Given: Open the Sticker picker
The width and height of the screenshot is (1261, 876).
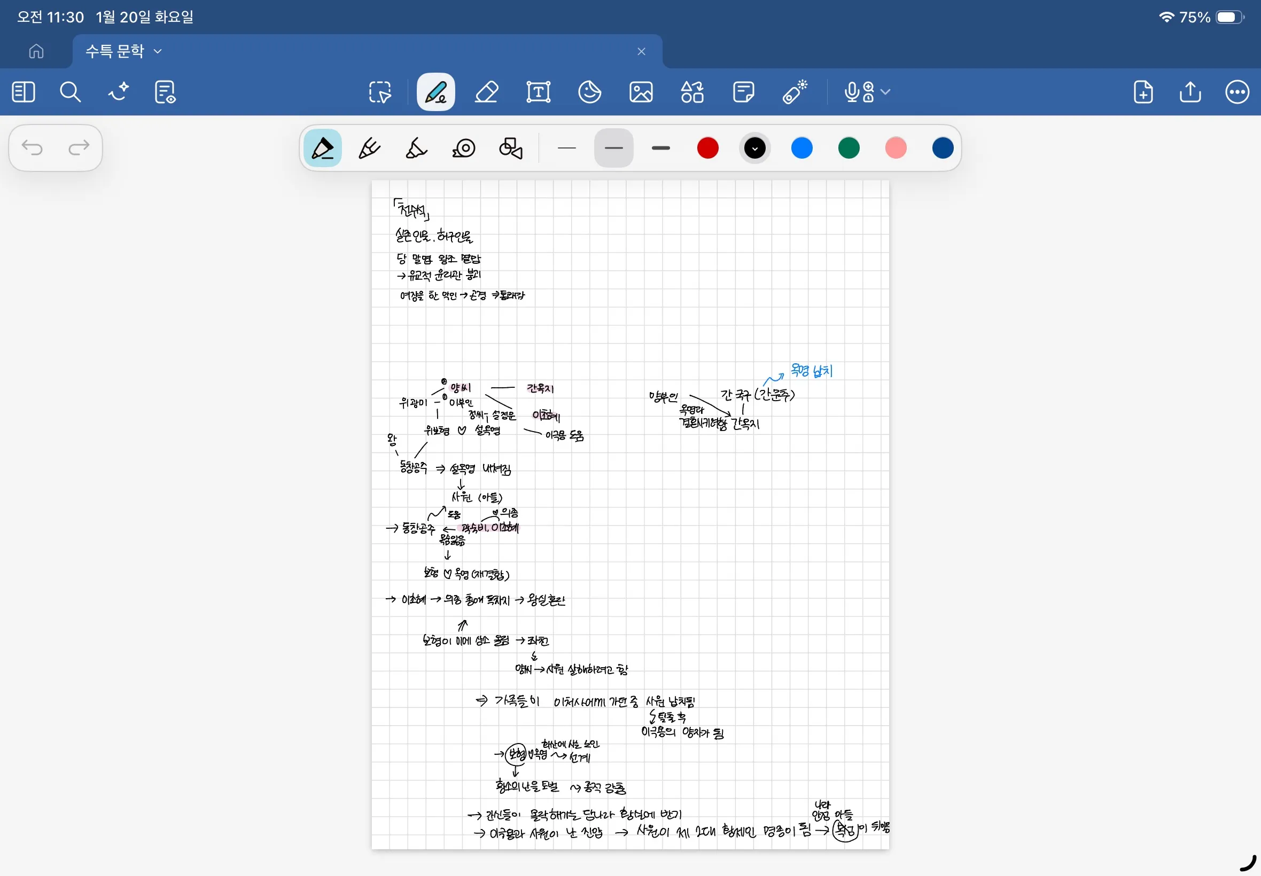Looking at the screenshot, I should [589, 92].
